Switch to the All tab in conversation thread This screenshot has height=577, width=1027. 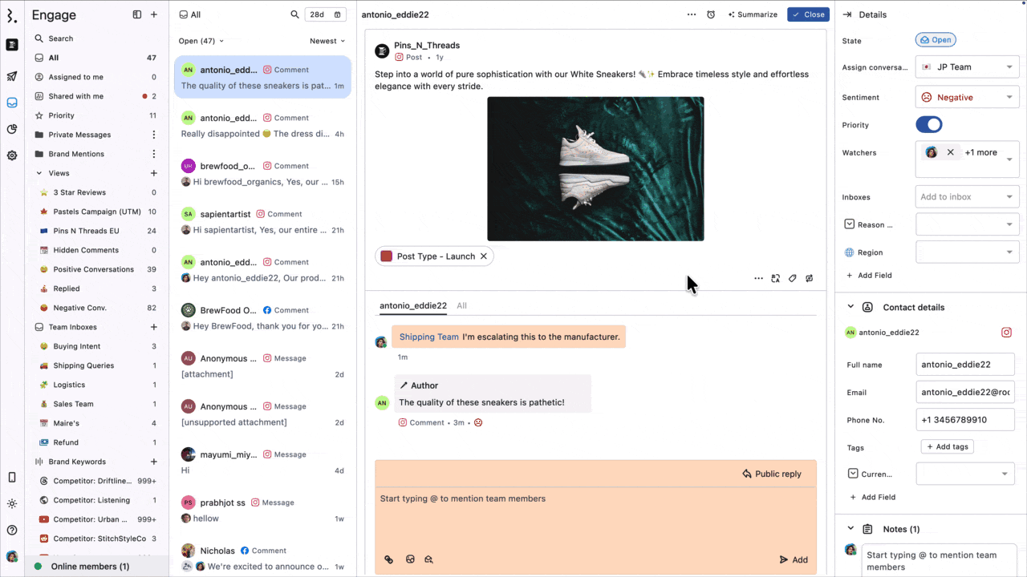click(461, 305)
